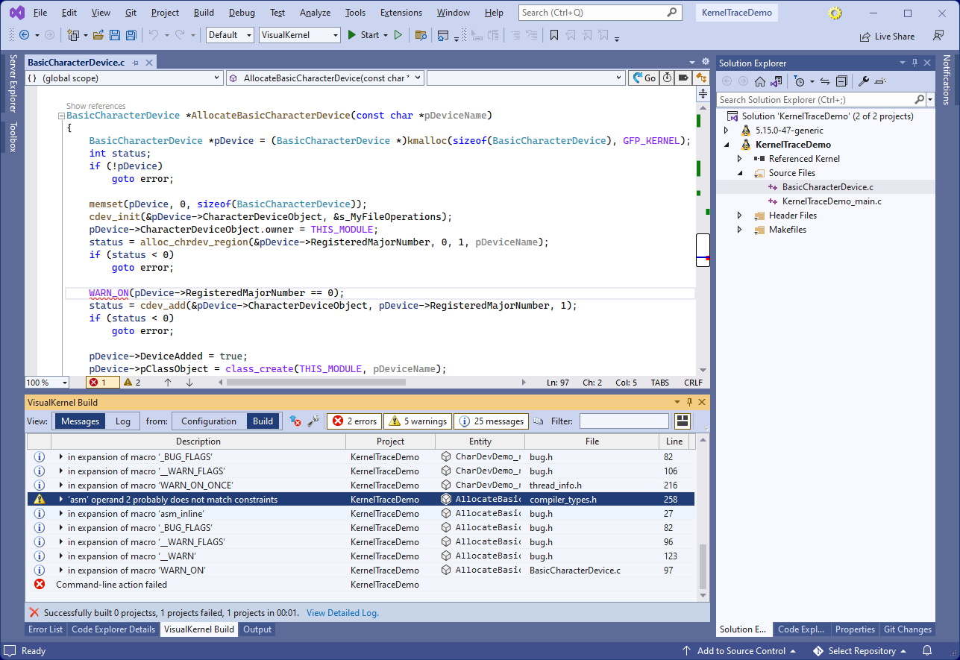Expand the 'asm' operand warning row

(61, 500)
